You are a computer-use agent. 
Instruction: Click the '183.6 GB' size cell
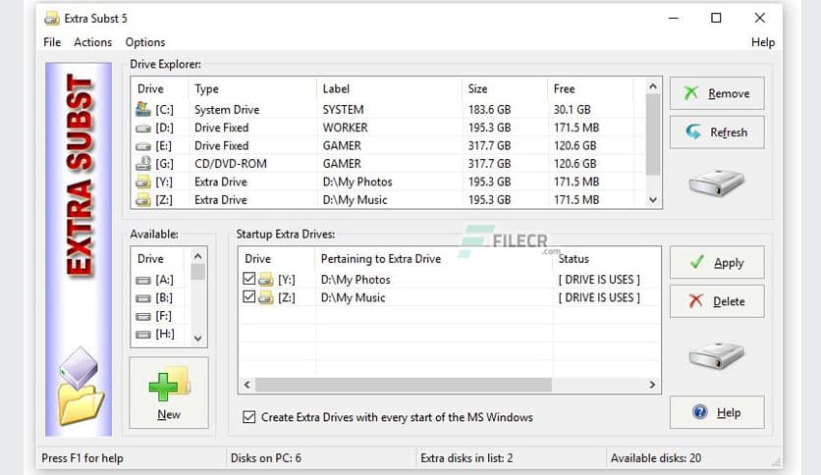(490, 110)
